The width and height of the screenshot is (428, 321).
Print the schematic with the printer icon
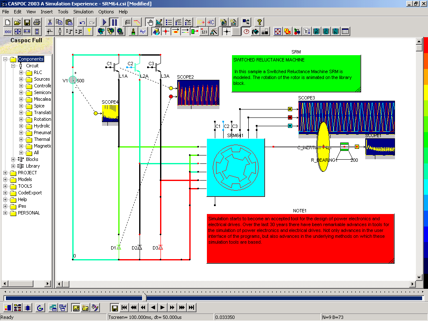(x=37, y=22)
